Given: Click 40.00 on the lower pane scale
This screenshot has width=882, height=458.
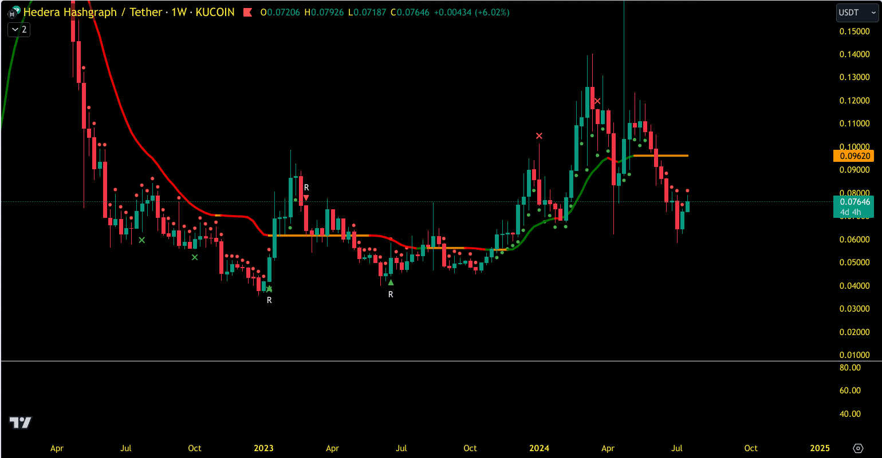Looking at the screenshot, I should click(850, 414).
